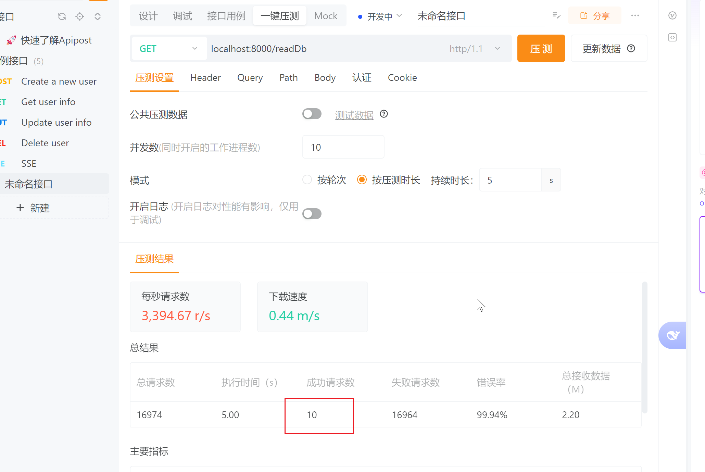Open the three-dots more options menu

click(x=635, y=15)
